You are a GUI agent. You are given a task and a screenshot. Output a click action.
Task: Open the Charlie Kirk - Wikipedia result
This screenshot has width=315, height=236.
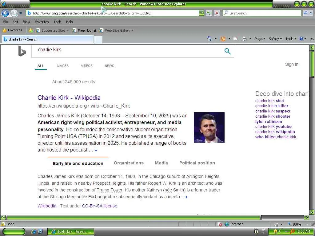pos(69,98)
